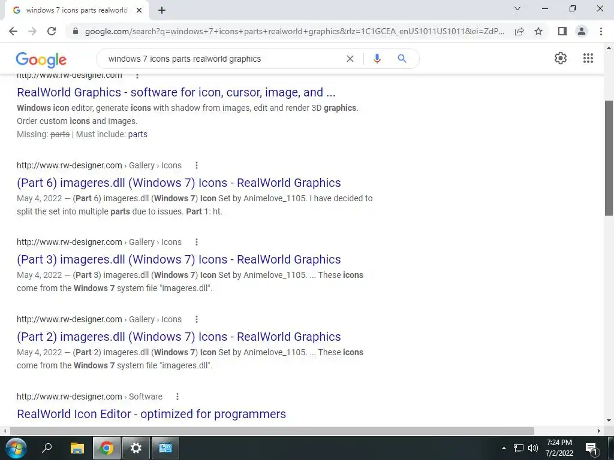This screenshot has width=614, height=460.
Task: Click the address bar URL
Action: (x=294, y=31)
